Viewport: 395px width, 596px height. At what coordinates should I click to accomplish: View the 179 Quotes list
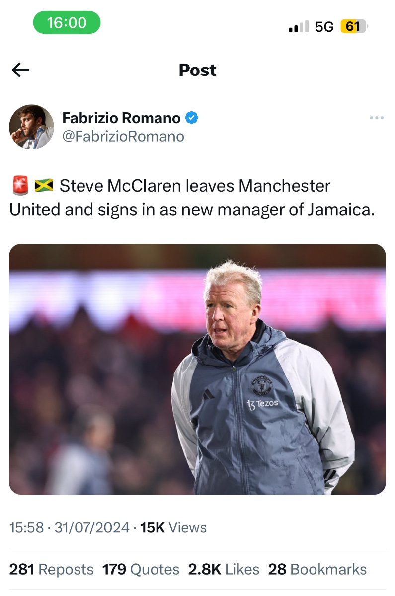coord(141,569)
